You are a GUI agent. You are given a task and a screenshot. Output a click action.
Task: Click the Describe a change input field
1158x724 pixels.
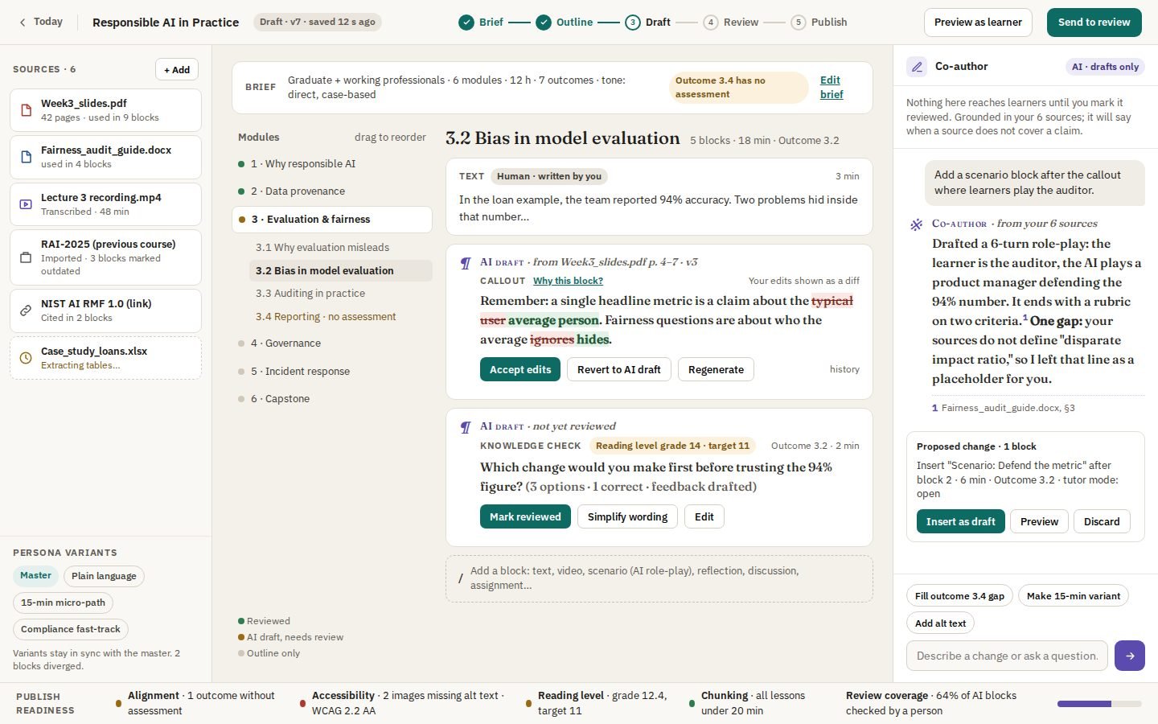pyautogui.click(x=1007, y=656)
